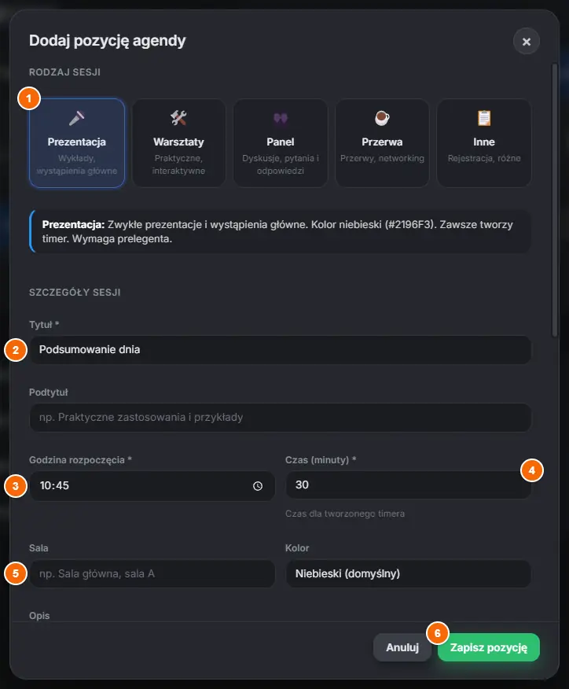Image resolution: width=569 pixels, height=689 pixels.
Task: Click Godzina rozpoczęcia field showing 10:45
Action: pos(152,485)
